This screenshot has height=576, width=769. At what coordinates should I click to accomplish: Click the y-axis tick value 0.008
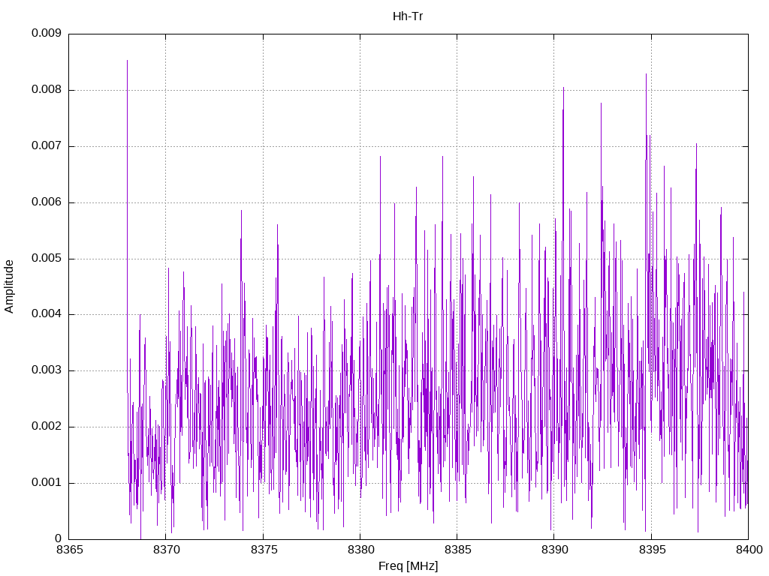click(46, 90)
